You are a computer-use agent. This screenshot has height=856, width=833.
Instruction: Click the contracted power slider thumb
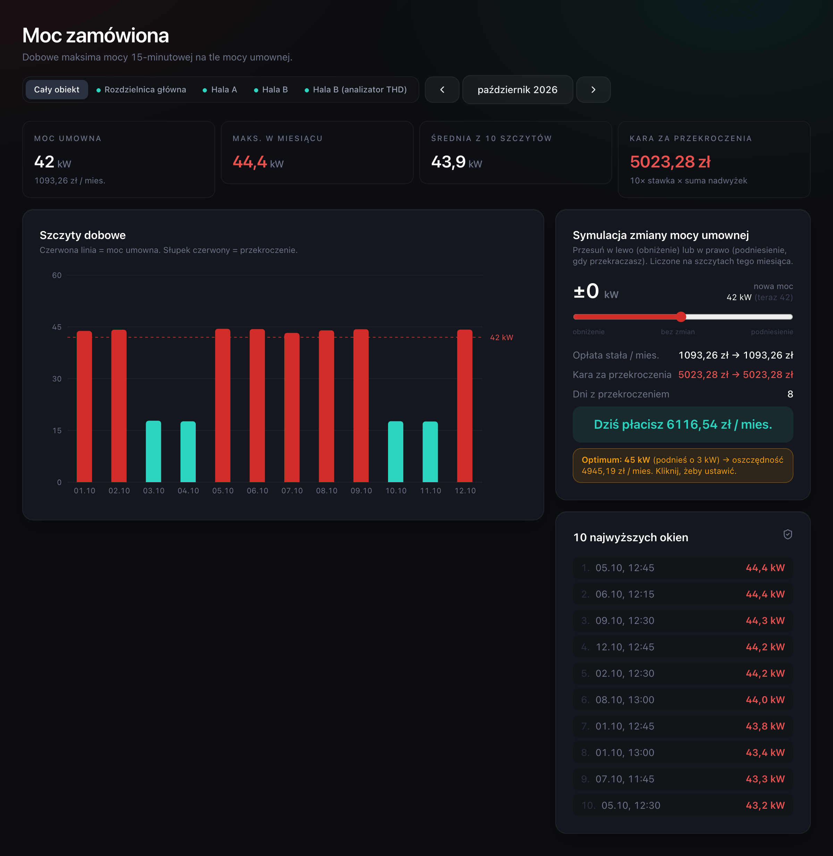point(681,316)
